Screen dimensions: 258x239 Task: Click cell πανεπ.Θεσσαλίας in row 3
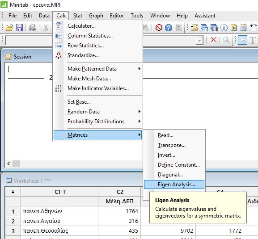tap(59, 231)
